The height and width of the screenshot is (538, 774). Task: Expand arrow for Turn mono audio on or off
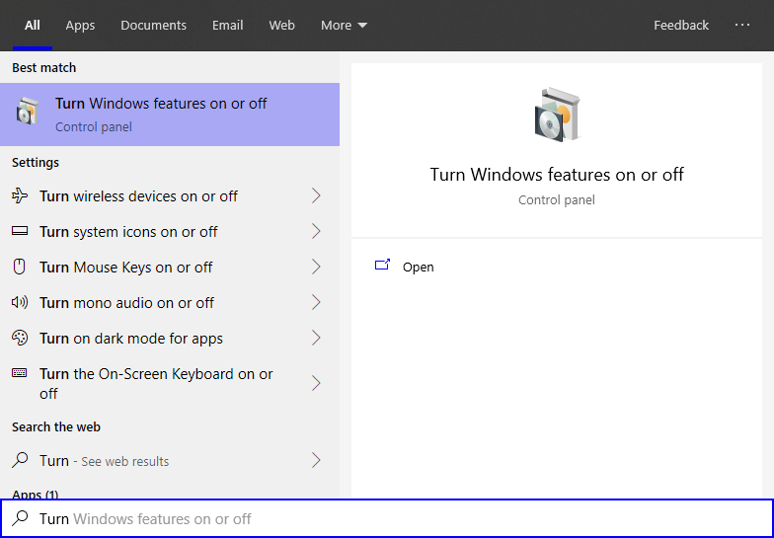[x=316, y=302]
